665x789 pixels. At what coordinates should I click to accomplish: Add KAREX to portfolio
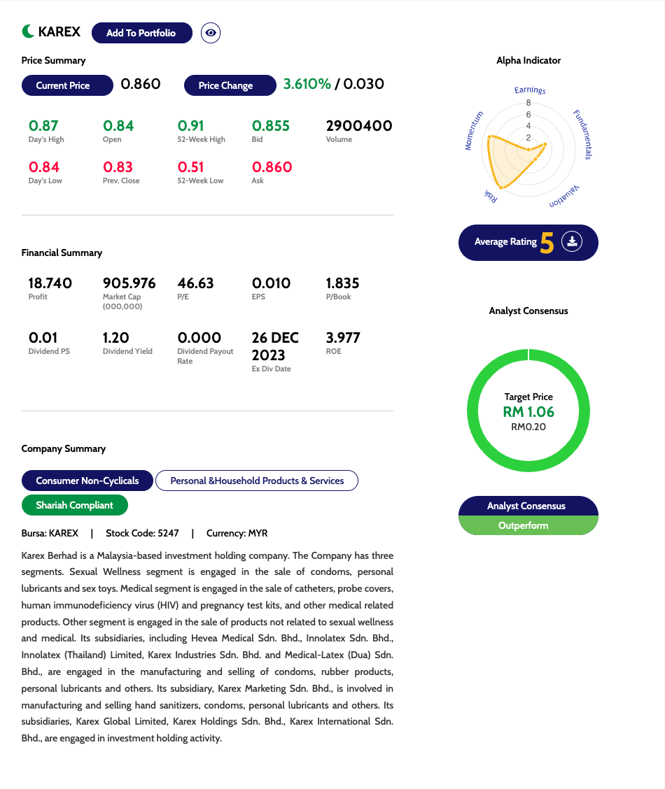[x=141, y=33]
